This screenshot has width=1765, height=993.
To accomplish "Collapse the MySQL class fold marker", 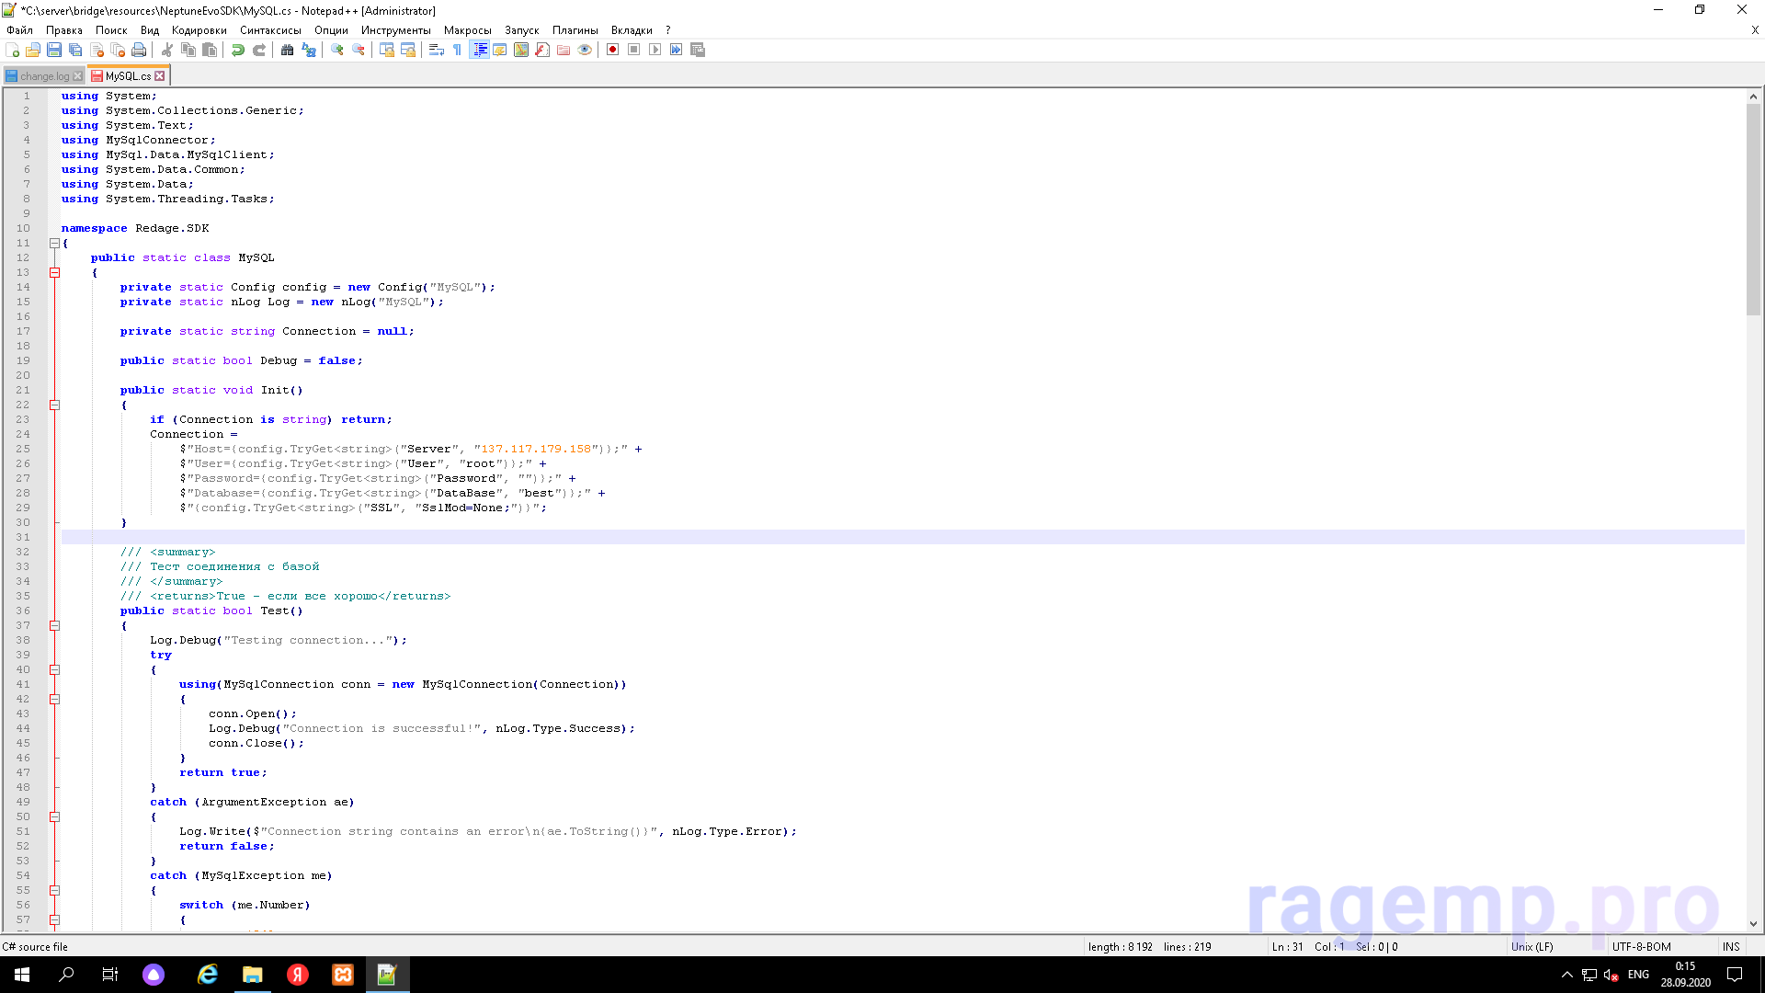I will pyautogui.click(x=54, y=273).
